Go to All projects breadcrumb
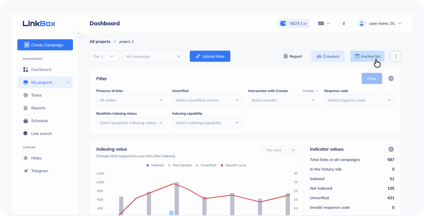Screen dimensions: 424x216 pyautogui.click(x=100, y=42)
